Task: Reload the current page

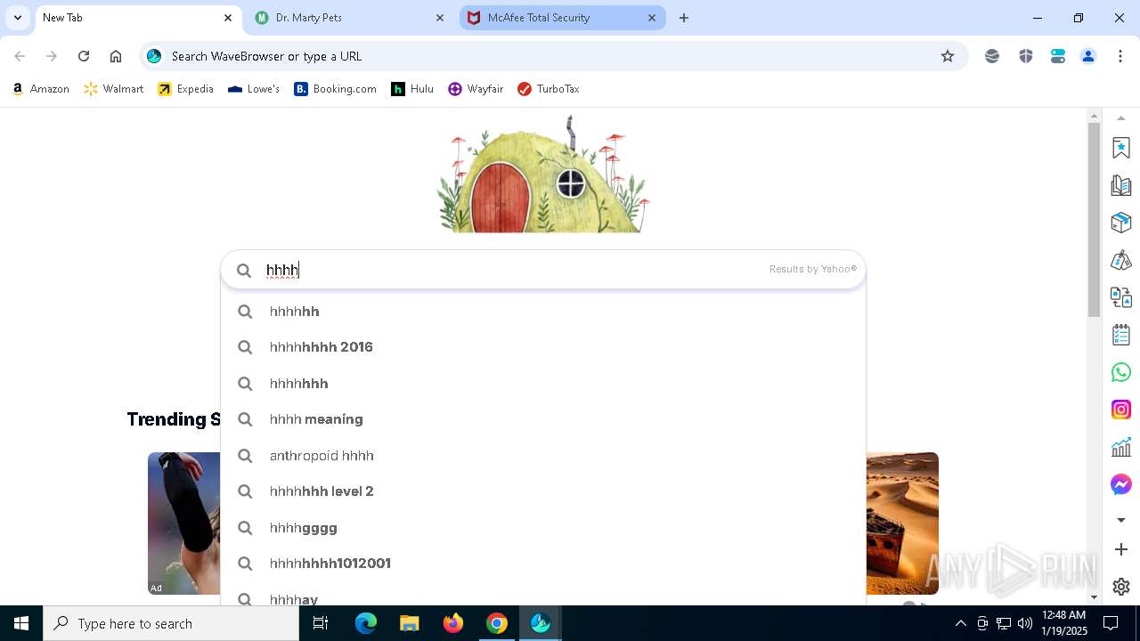Action: pyautogui.click(x=84, y=56)
